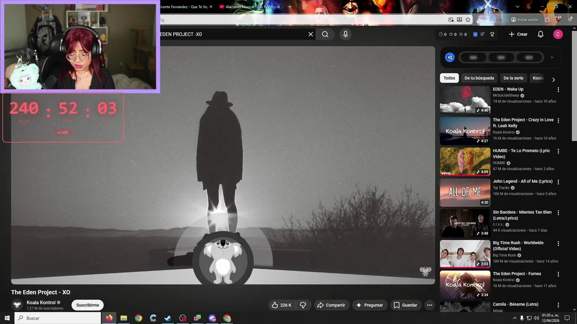This screenshot has width=577, height=324.
Task: Clear the YouTube search box with X
Action: pyautogui.click(x=311, y=34)
